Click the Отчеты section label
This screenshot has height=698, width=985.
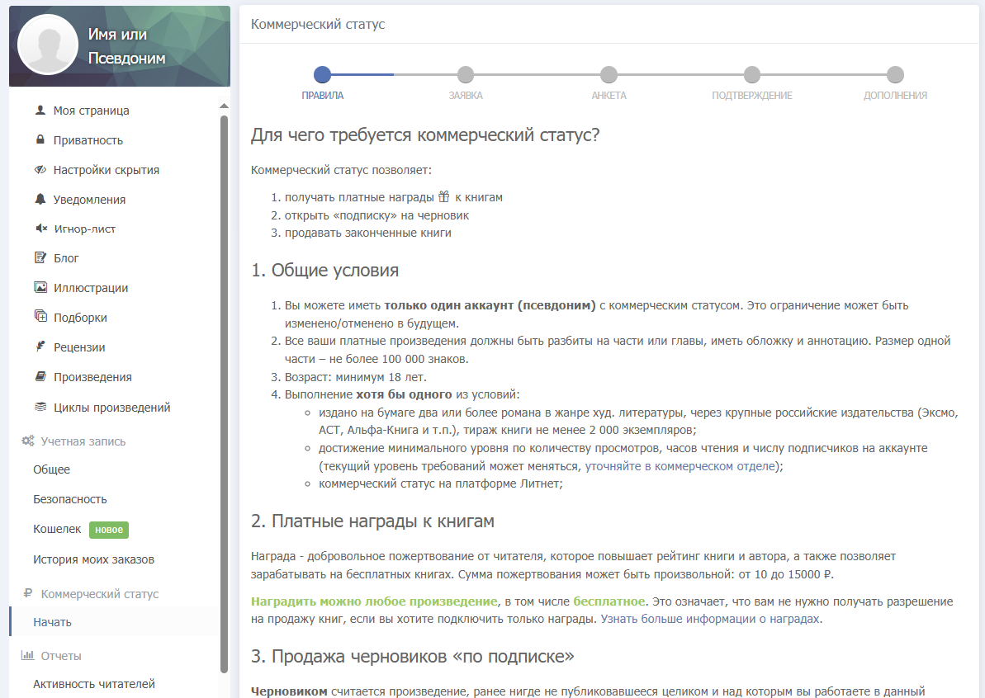(61, 656)
